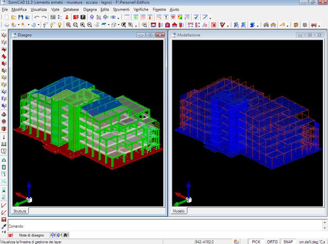
Task: Toggle SNAP mode on the status bar
Action: (289, 242)
